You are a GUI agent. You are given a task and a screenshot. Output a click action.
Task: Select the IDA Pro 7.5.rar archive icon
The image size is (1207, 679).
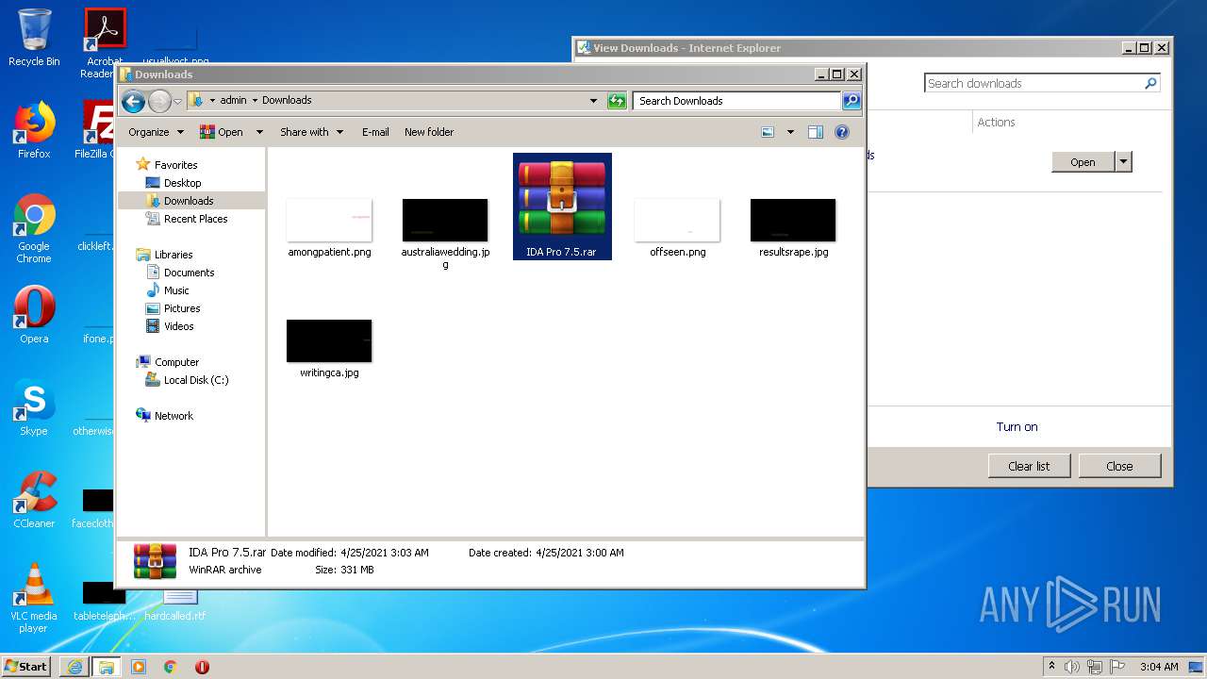point(562,198)
